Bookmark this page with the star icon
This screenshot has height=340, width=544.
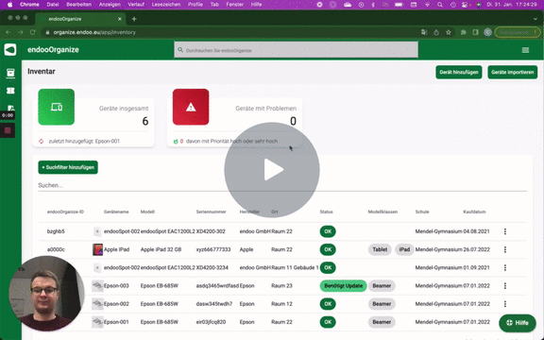(x=449, y=32)
